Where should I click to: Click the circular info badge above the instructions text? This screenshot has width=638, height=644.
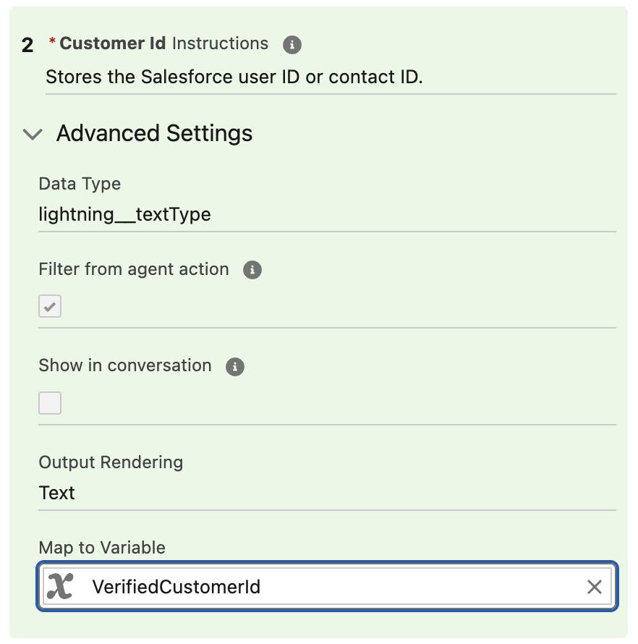292,45
